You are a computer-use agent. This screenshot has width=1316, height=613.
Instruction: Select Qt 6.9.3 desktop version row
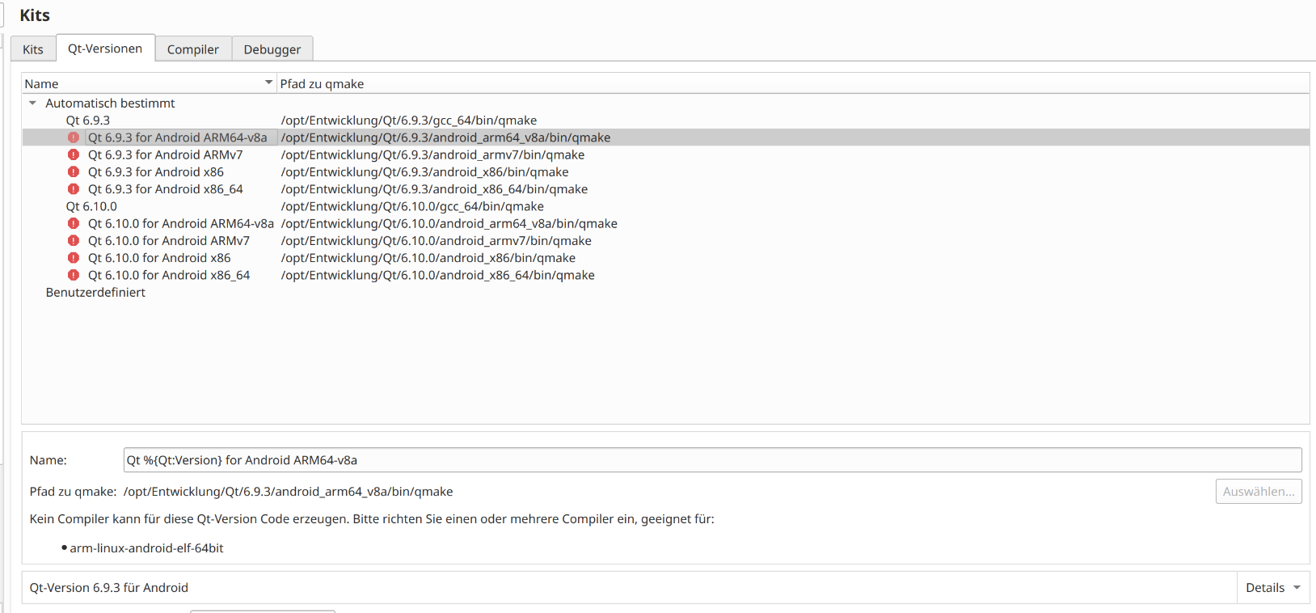[x=88, y=120]
